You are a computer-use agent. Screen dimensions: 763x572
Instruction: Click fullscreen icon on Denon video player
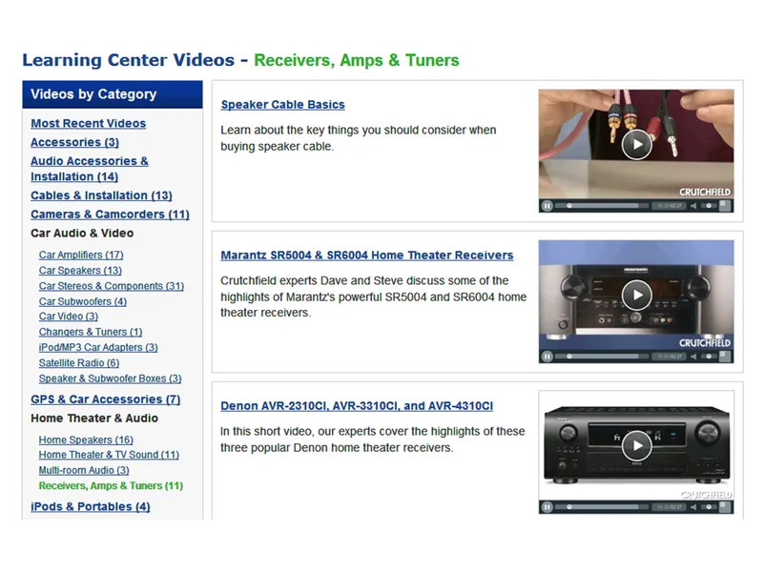(726, 507)
